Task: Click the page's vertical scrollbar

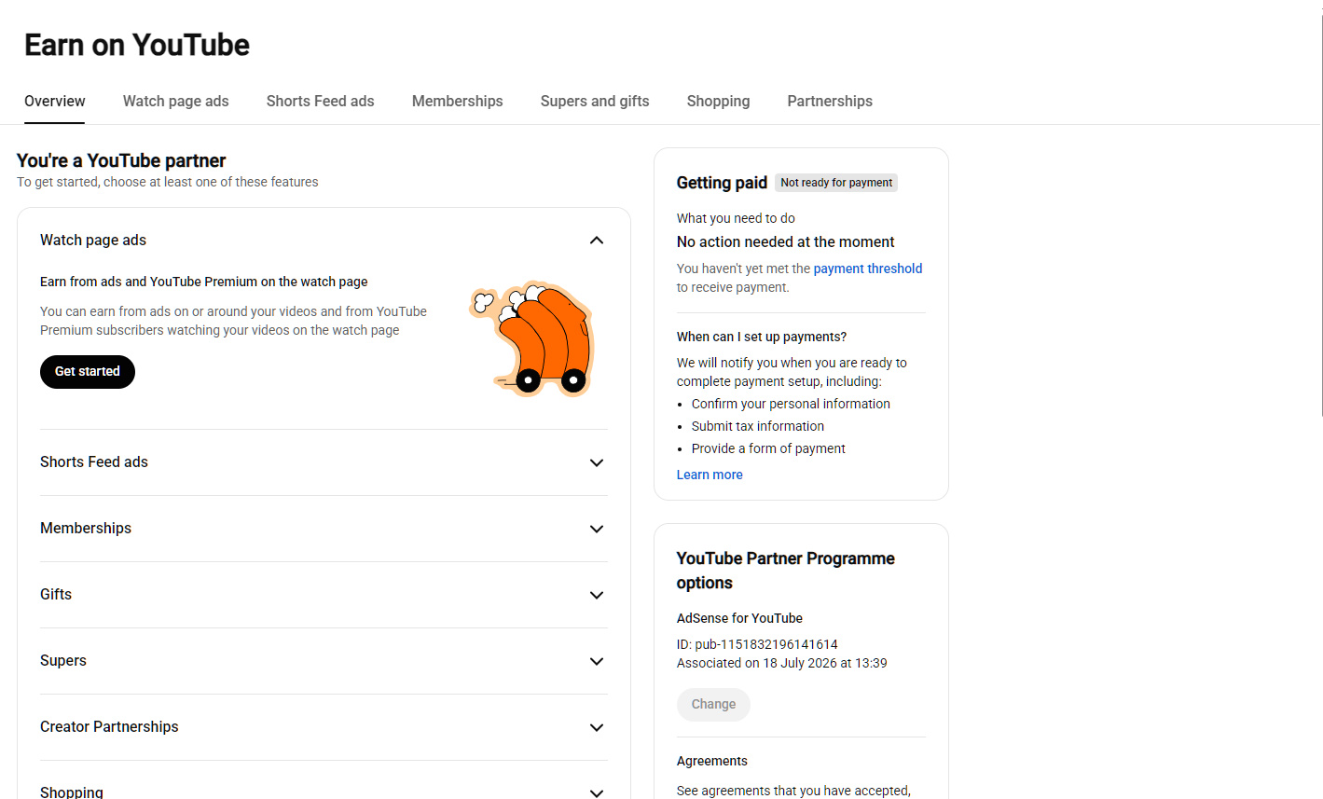Action: pos(1320,214)
